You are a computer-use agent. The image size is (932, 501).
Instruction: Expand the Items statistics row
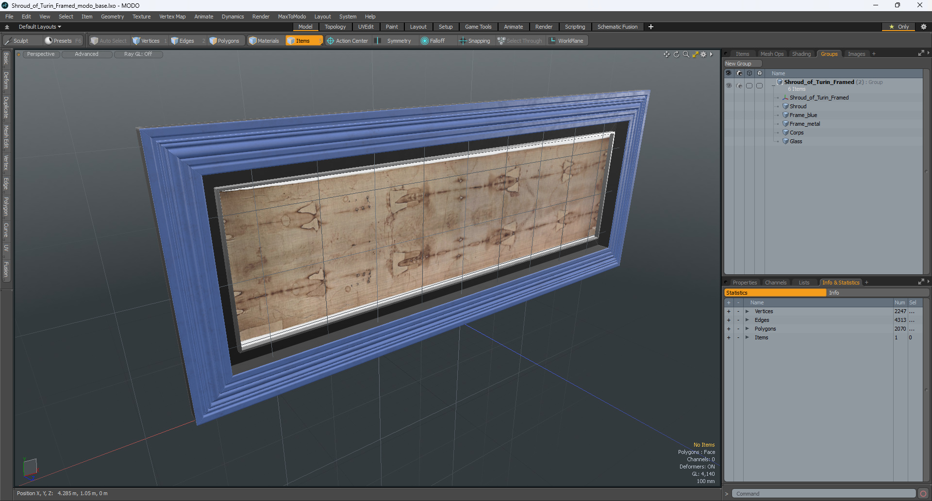pyautogui.click(x=747, y=337)
